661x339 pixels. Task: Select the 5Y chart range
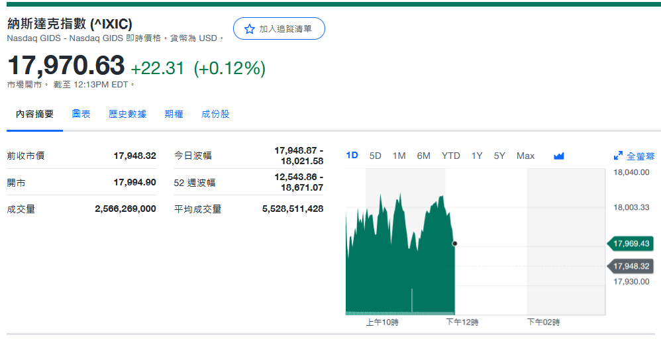coord(499,156)
